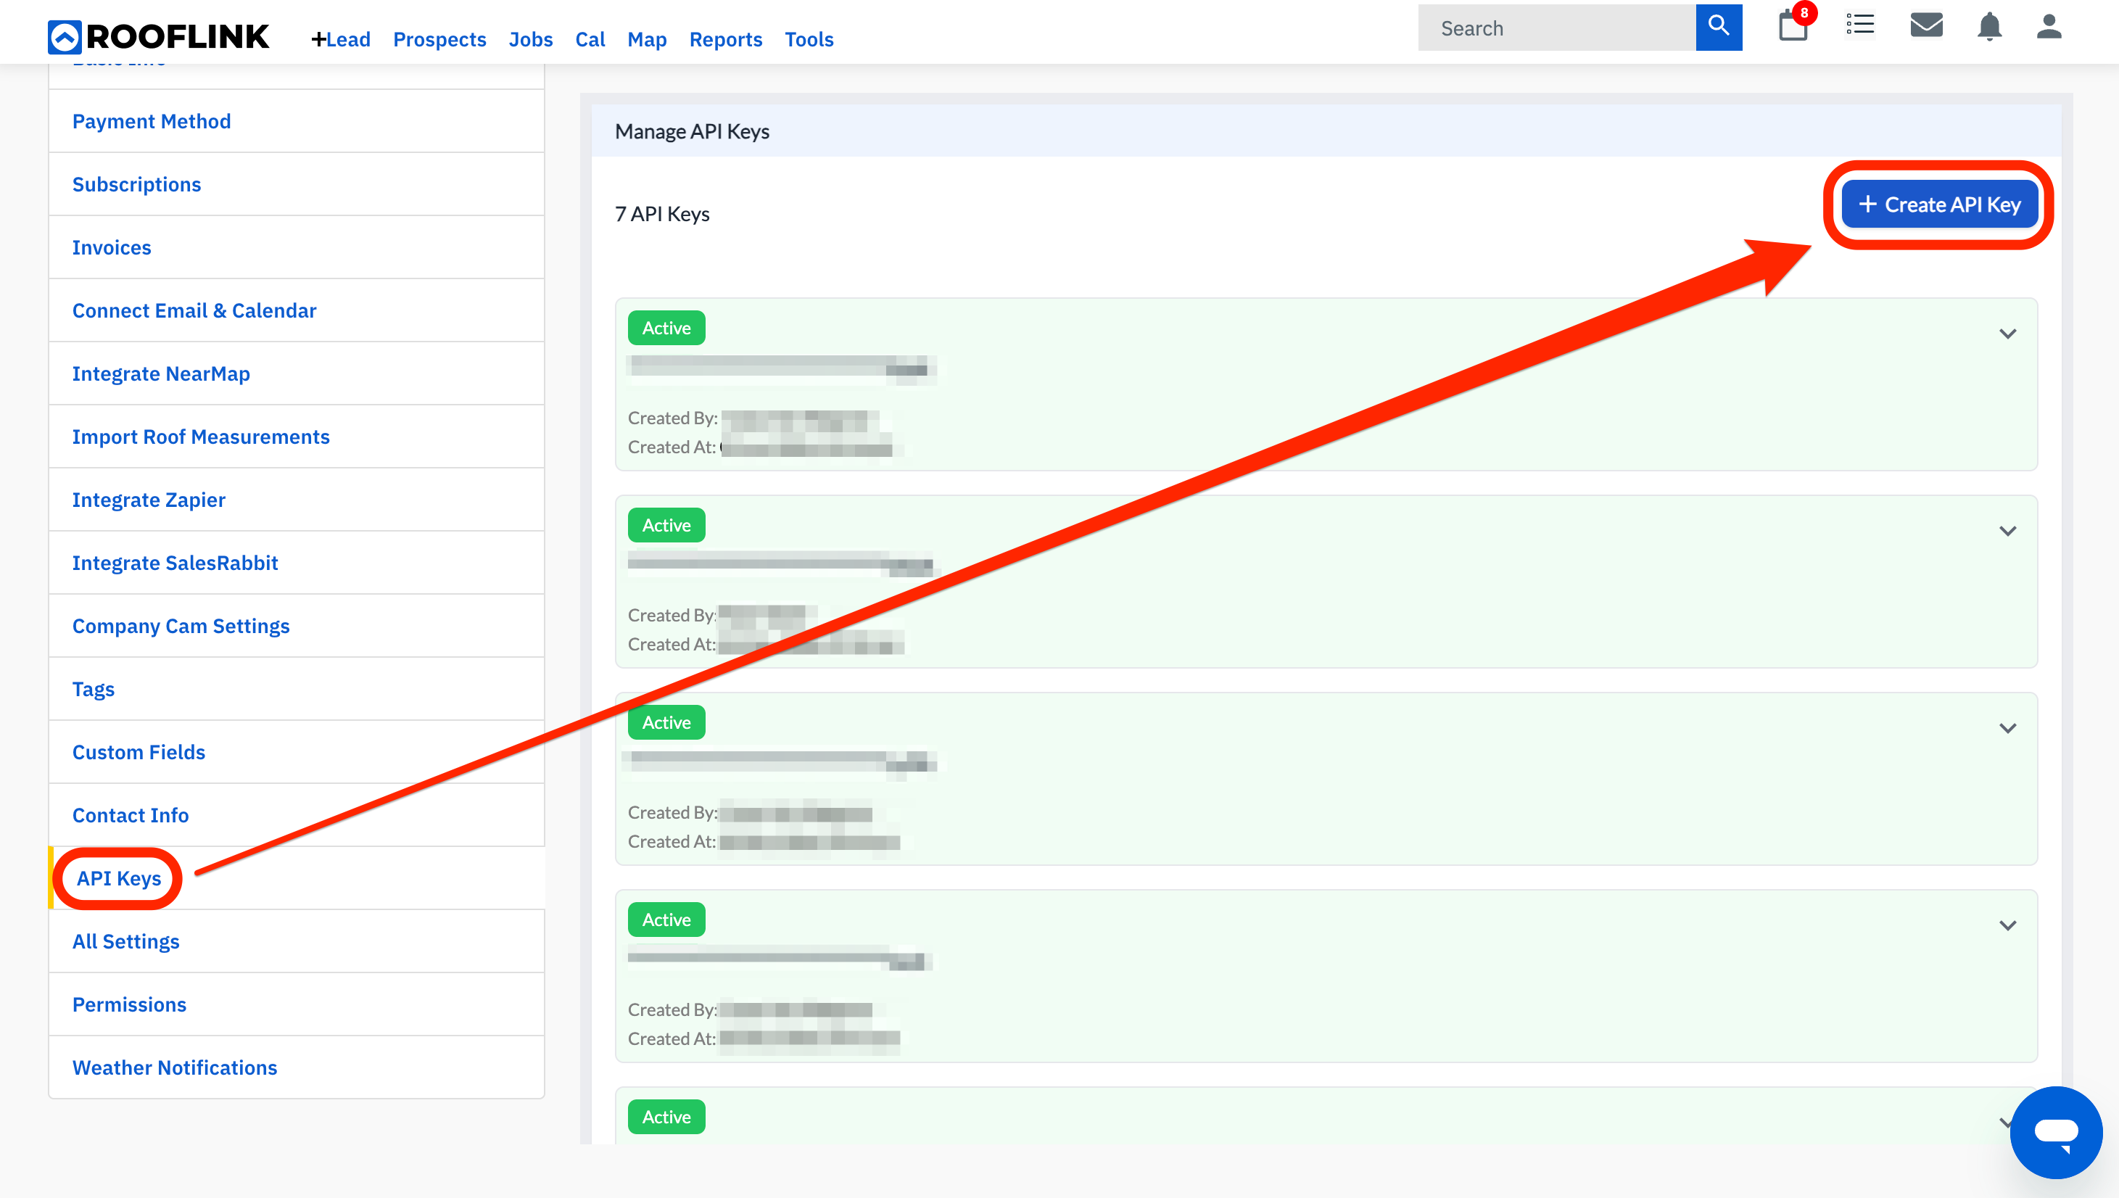Expand the third Active API key card
Image resolution: width=2119 pixels, height=1198 pixels.
2008,729
